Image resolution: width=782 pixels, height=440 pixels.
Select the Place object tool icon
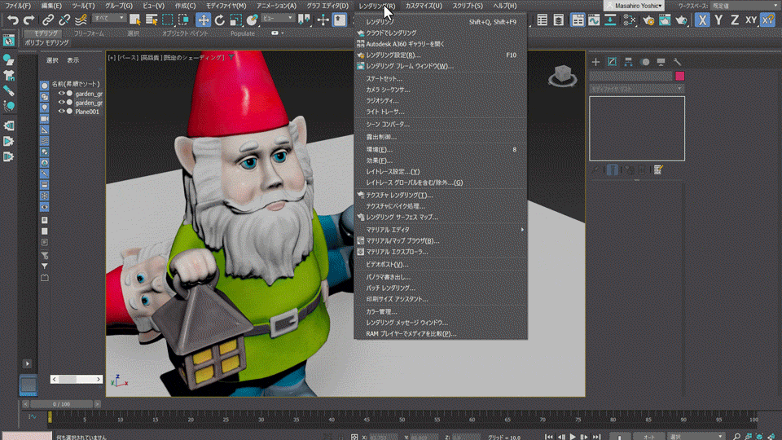coord(253,20)
